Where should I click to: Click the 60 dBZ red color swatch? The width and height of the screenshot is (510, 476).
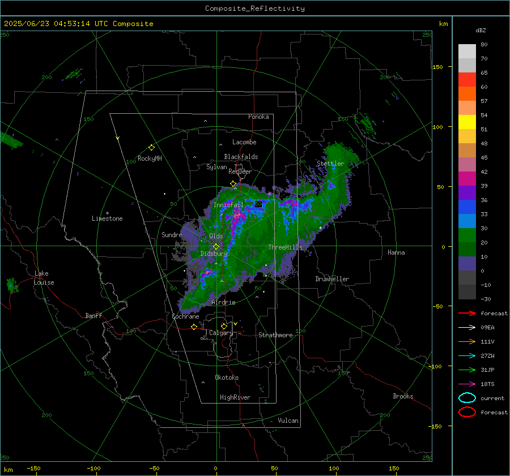(x=467, y=80)
